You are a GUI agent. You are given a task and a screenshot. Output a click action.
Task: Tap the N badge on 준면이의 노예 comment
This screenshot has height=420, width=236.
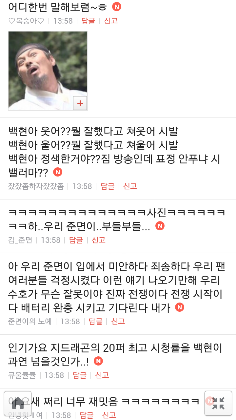click(180, 307)
